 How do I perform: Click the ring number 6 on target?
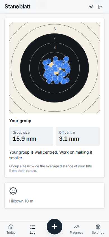pyautogui.click(x=54, y=29)
